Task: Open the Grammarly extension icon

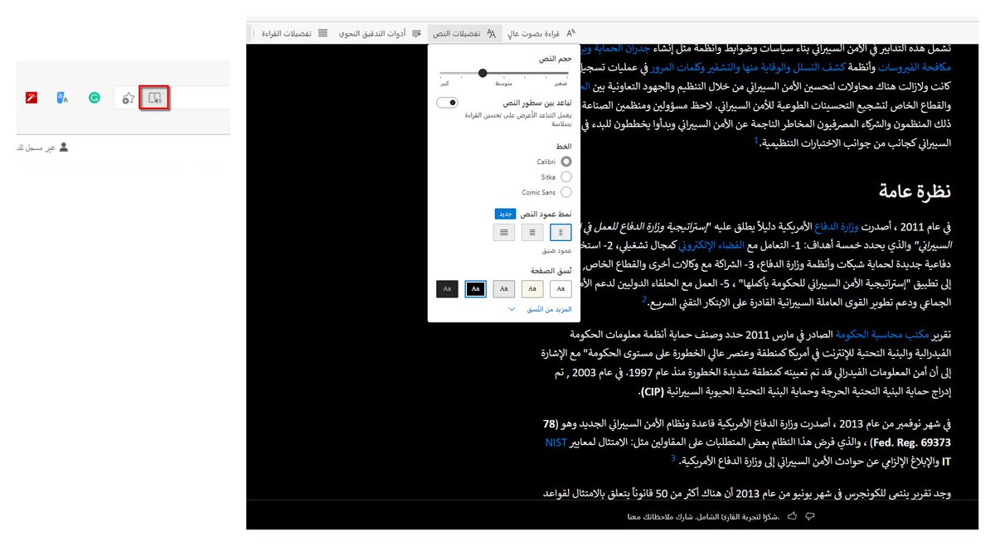Action: click(95, 98)
